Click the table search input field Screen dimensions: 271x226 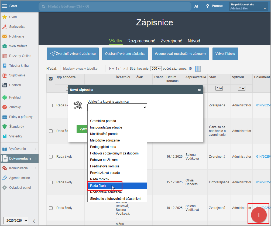(x=83, y=69)
